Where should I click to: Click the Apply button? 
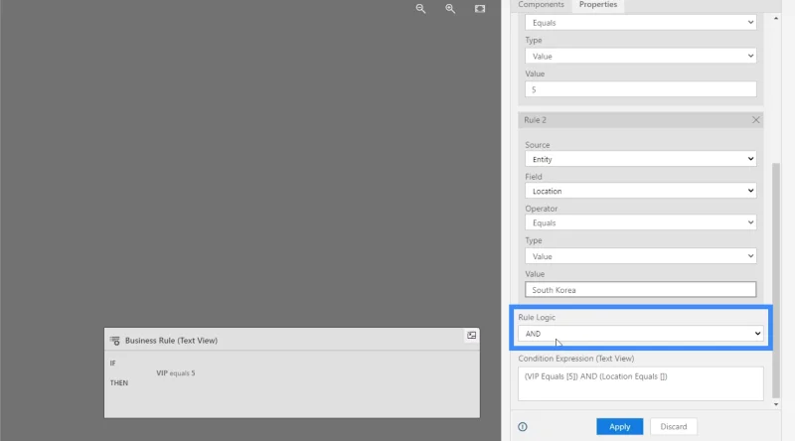(619, 427)
